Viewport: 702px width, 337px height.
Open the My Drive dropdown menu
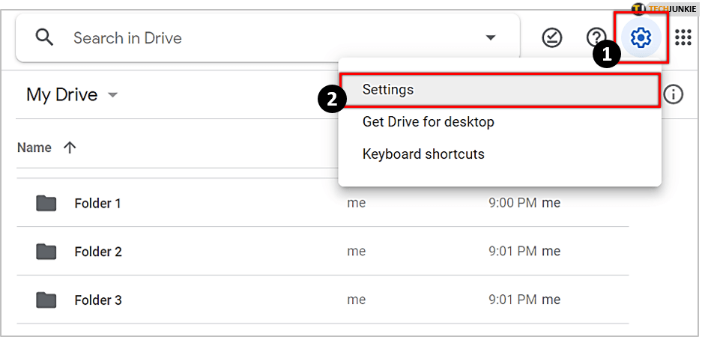click(112, 95)
